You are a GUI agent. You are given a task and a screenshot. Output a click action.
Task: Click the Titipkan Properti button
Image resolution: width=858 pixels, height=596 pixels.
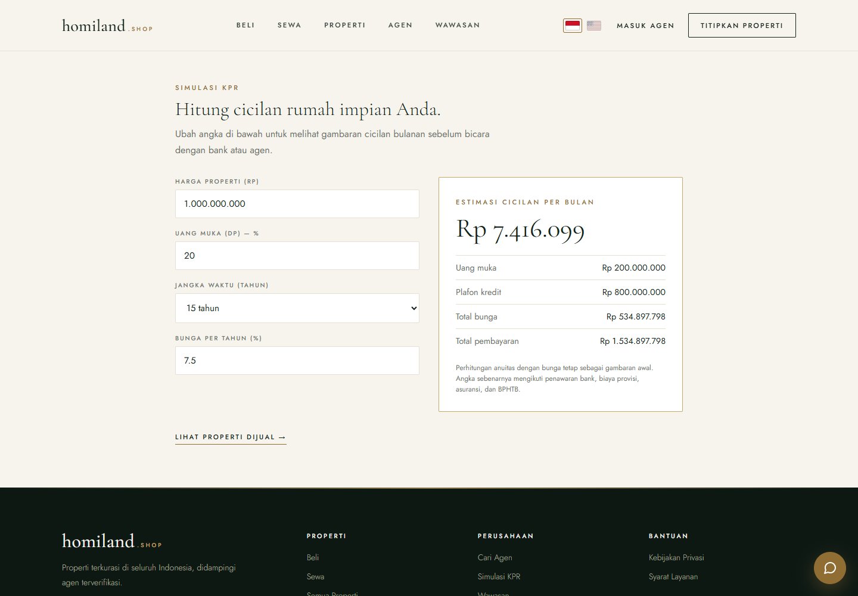[x=742, y=26]
